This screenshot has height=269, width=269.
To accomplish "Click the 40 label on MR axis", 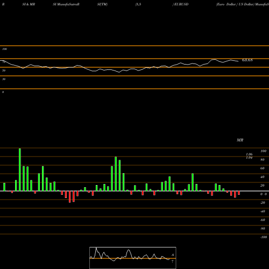I will (x=263, y=177).
